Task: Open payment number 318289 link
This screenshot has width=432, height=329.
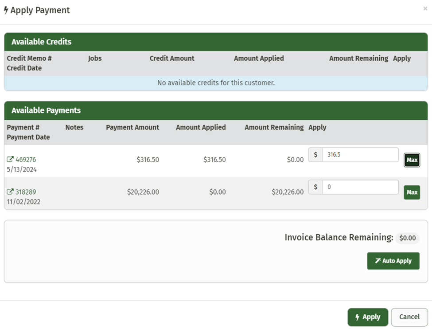Action: coord(26,192)
